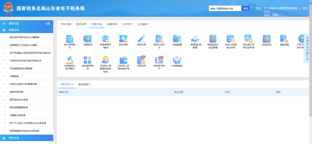This screenshot has width=312, height=144.
Task: Switch to the 服务提醒 tab
Action: [85, 84]
